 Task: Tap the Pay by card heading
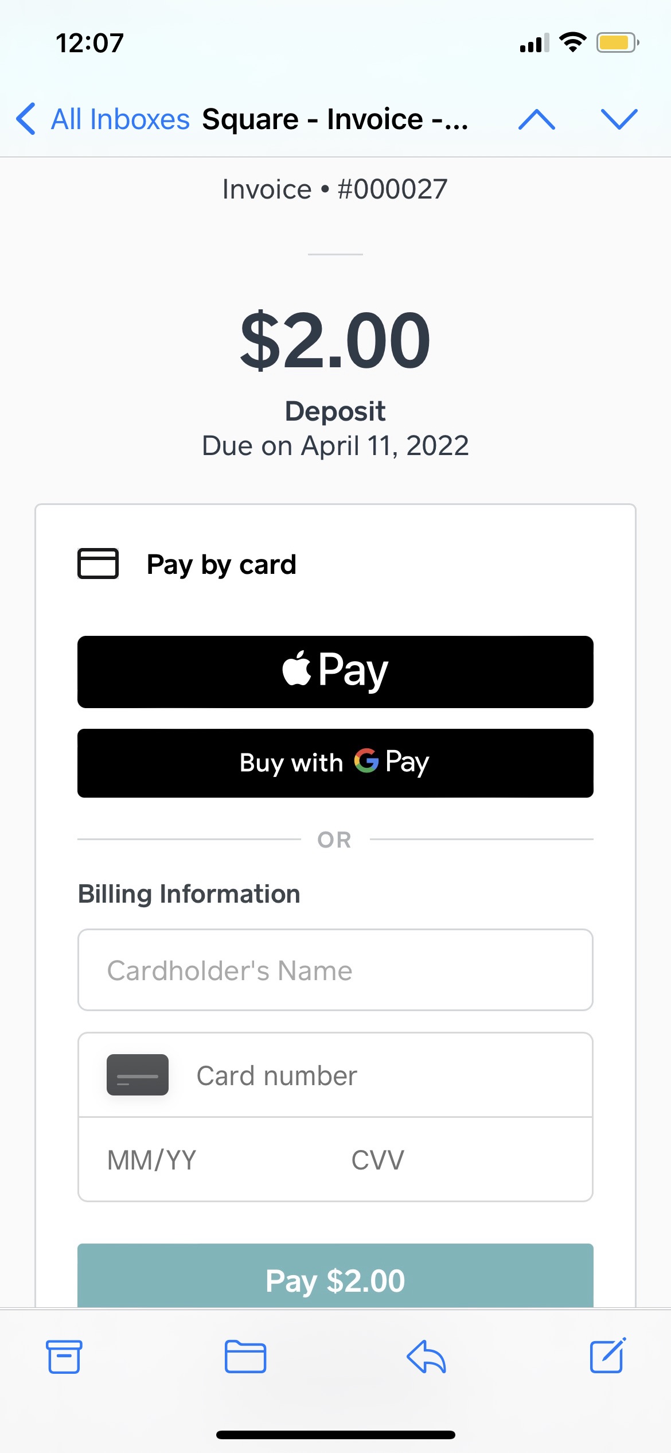click(221, 565)
